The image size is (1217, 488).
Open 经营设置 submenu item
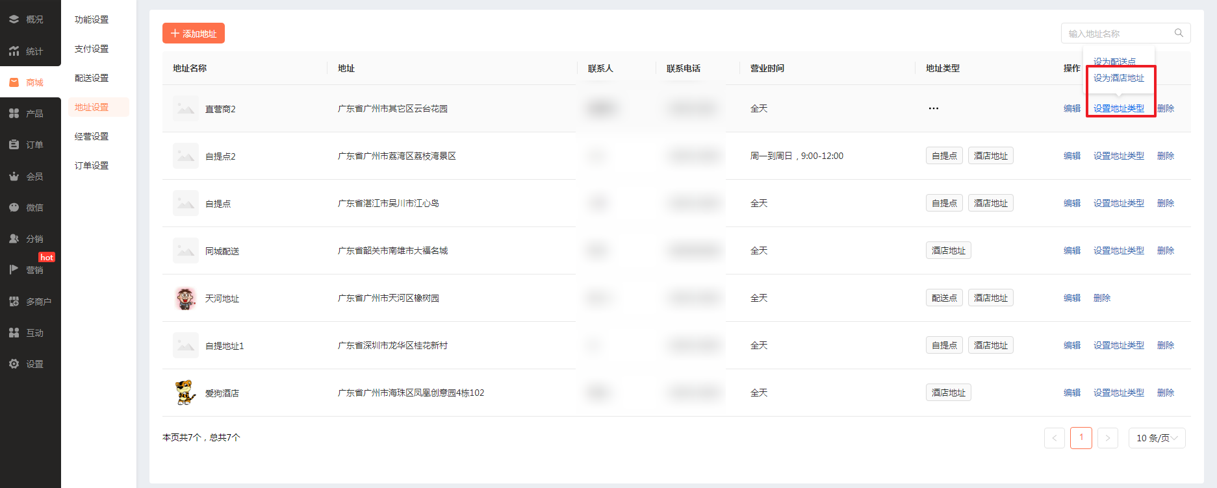(x=92, y=136)
